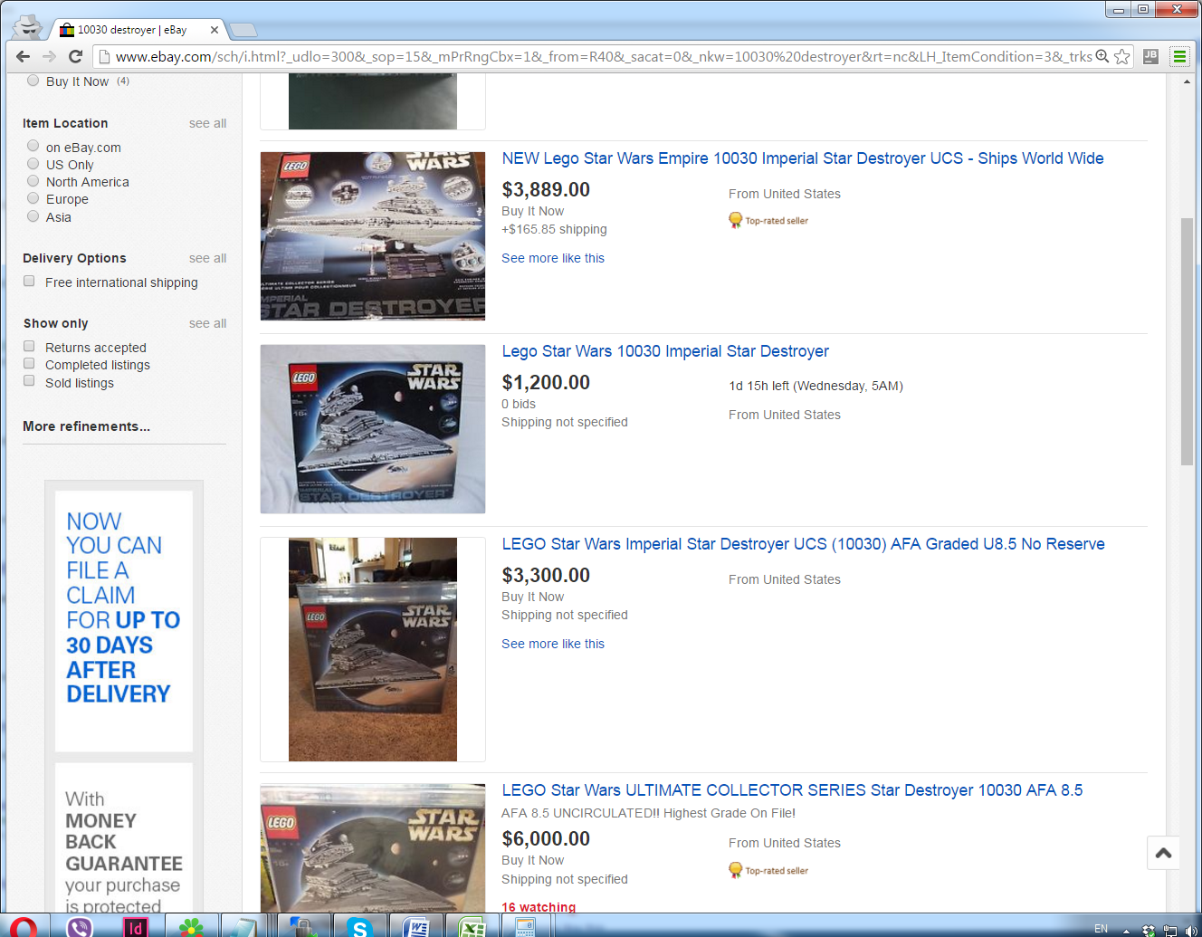Click 'See more like this' under $3,889.00 listing
This screenshot has width=1202, height=937.
coord(553,258)
